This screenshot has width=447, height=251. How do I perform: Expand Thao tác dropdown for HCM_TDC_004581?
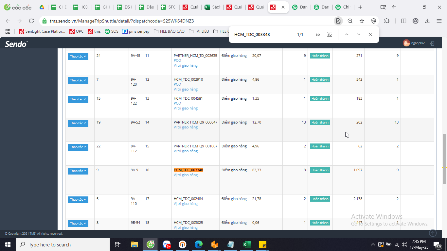pos(78,99)
